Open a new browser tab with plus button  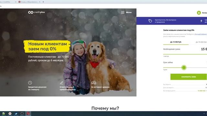43,2
